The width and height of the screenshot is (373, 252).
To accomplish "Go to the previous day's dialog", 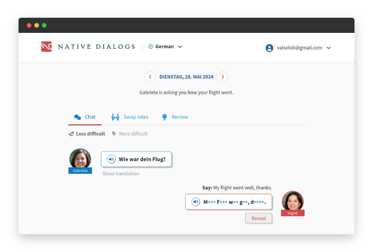I will point(150,77).
